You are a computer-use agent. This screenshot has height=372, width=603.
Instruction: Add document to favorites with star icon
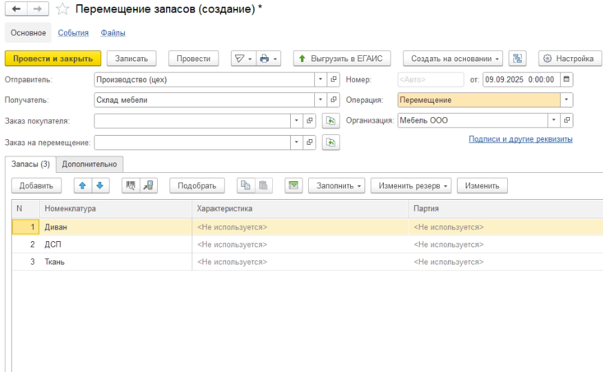62,9
